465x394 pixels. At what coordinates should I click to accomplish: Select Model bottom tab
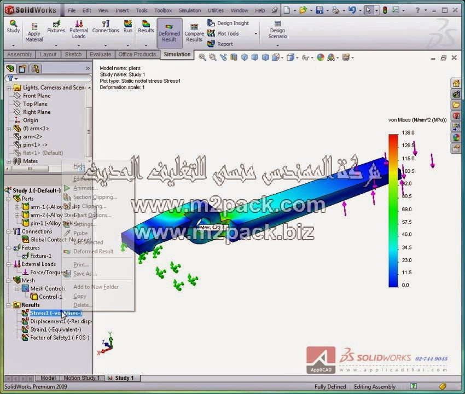48,378
